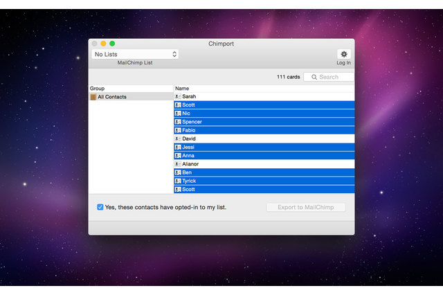Click the 111 cards count label
The width and height of the screenshot is (443, 295).
pyautogui.click(x=288, y=77)
